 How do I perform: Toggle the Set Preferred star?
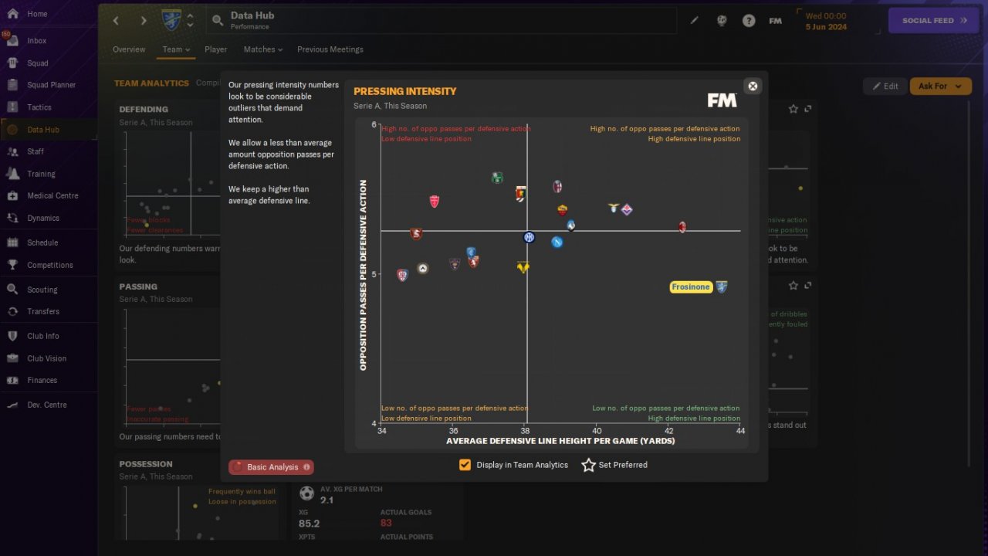tap(588, 465)
